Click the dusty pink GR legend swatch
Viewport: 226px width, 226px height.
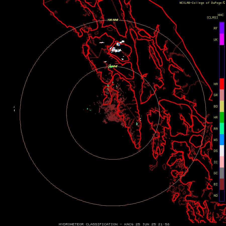(x=222, y=95)
